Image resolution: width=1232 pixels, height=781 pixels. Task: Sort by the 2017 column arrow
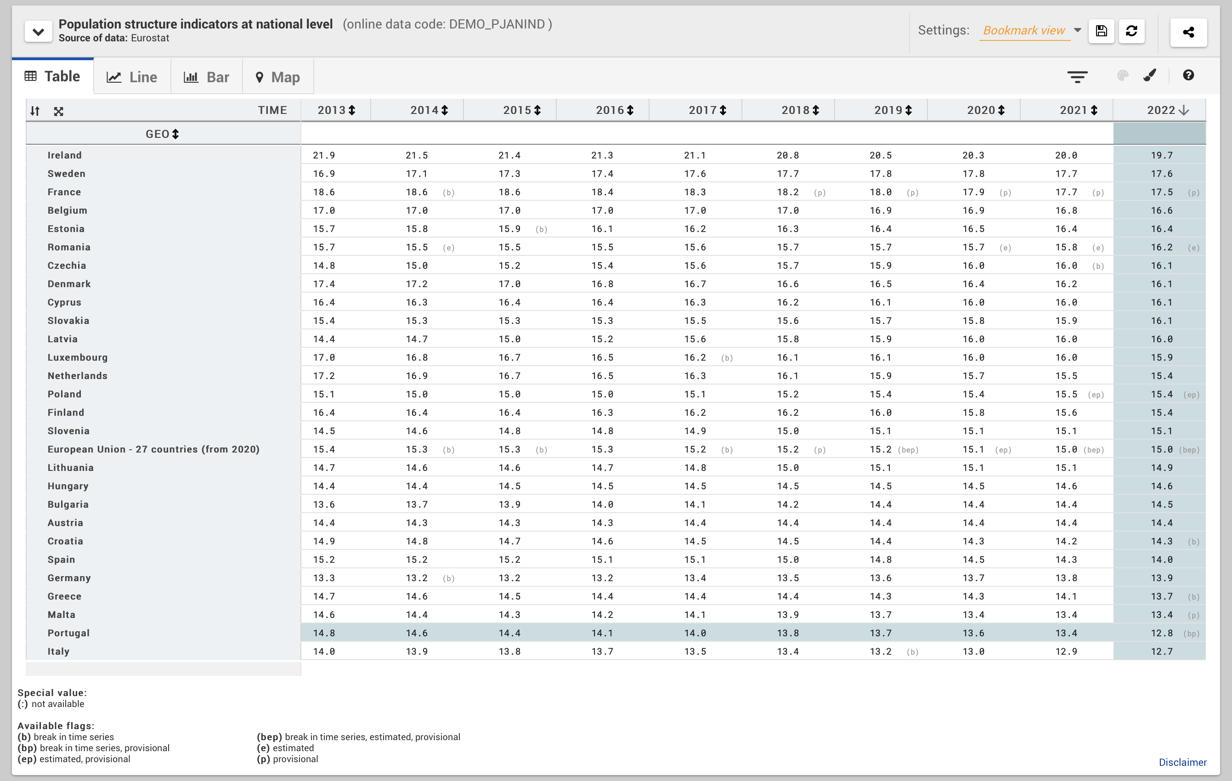(723, 110)
